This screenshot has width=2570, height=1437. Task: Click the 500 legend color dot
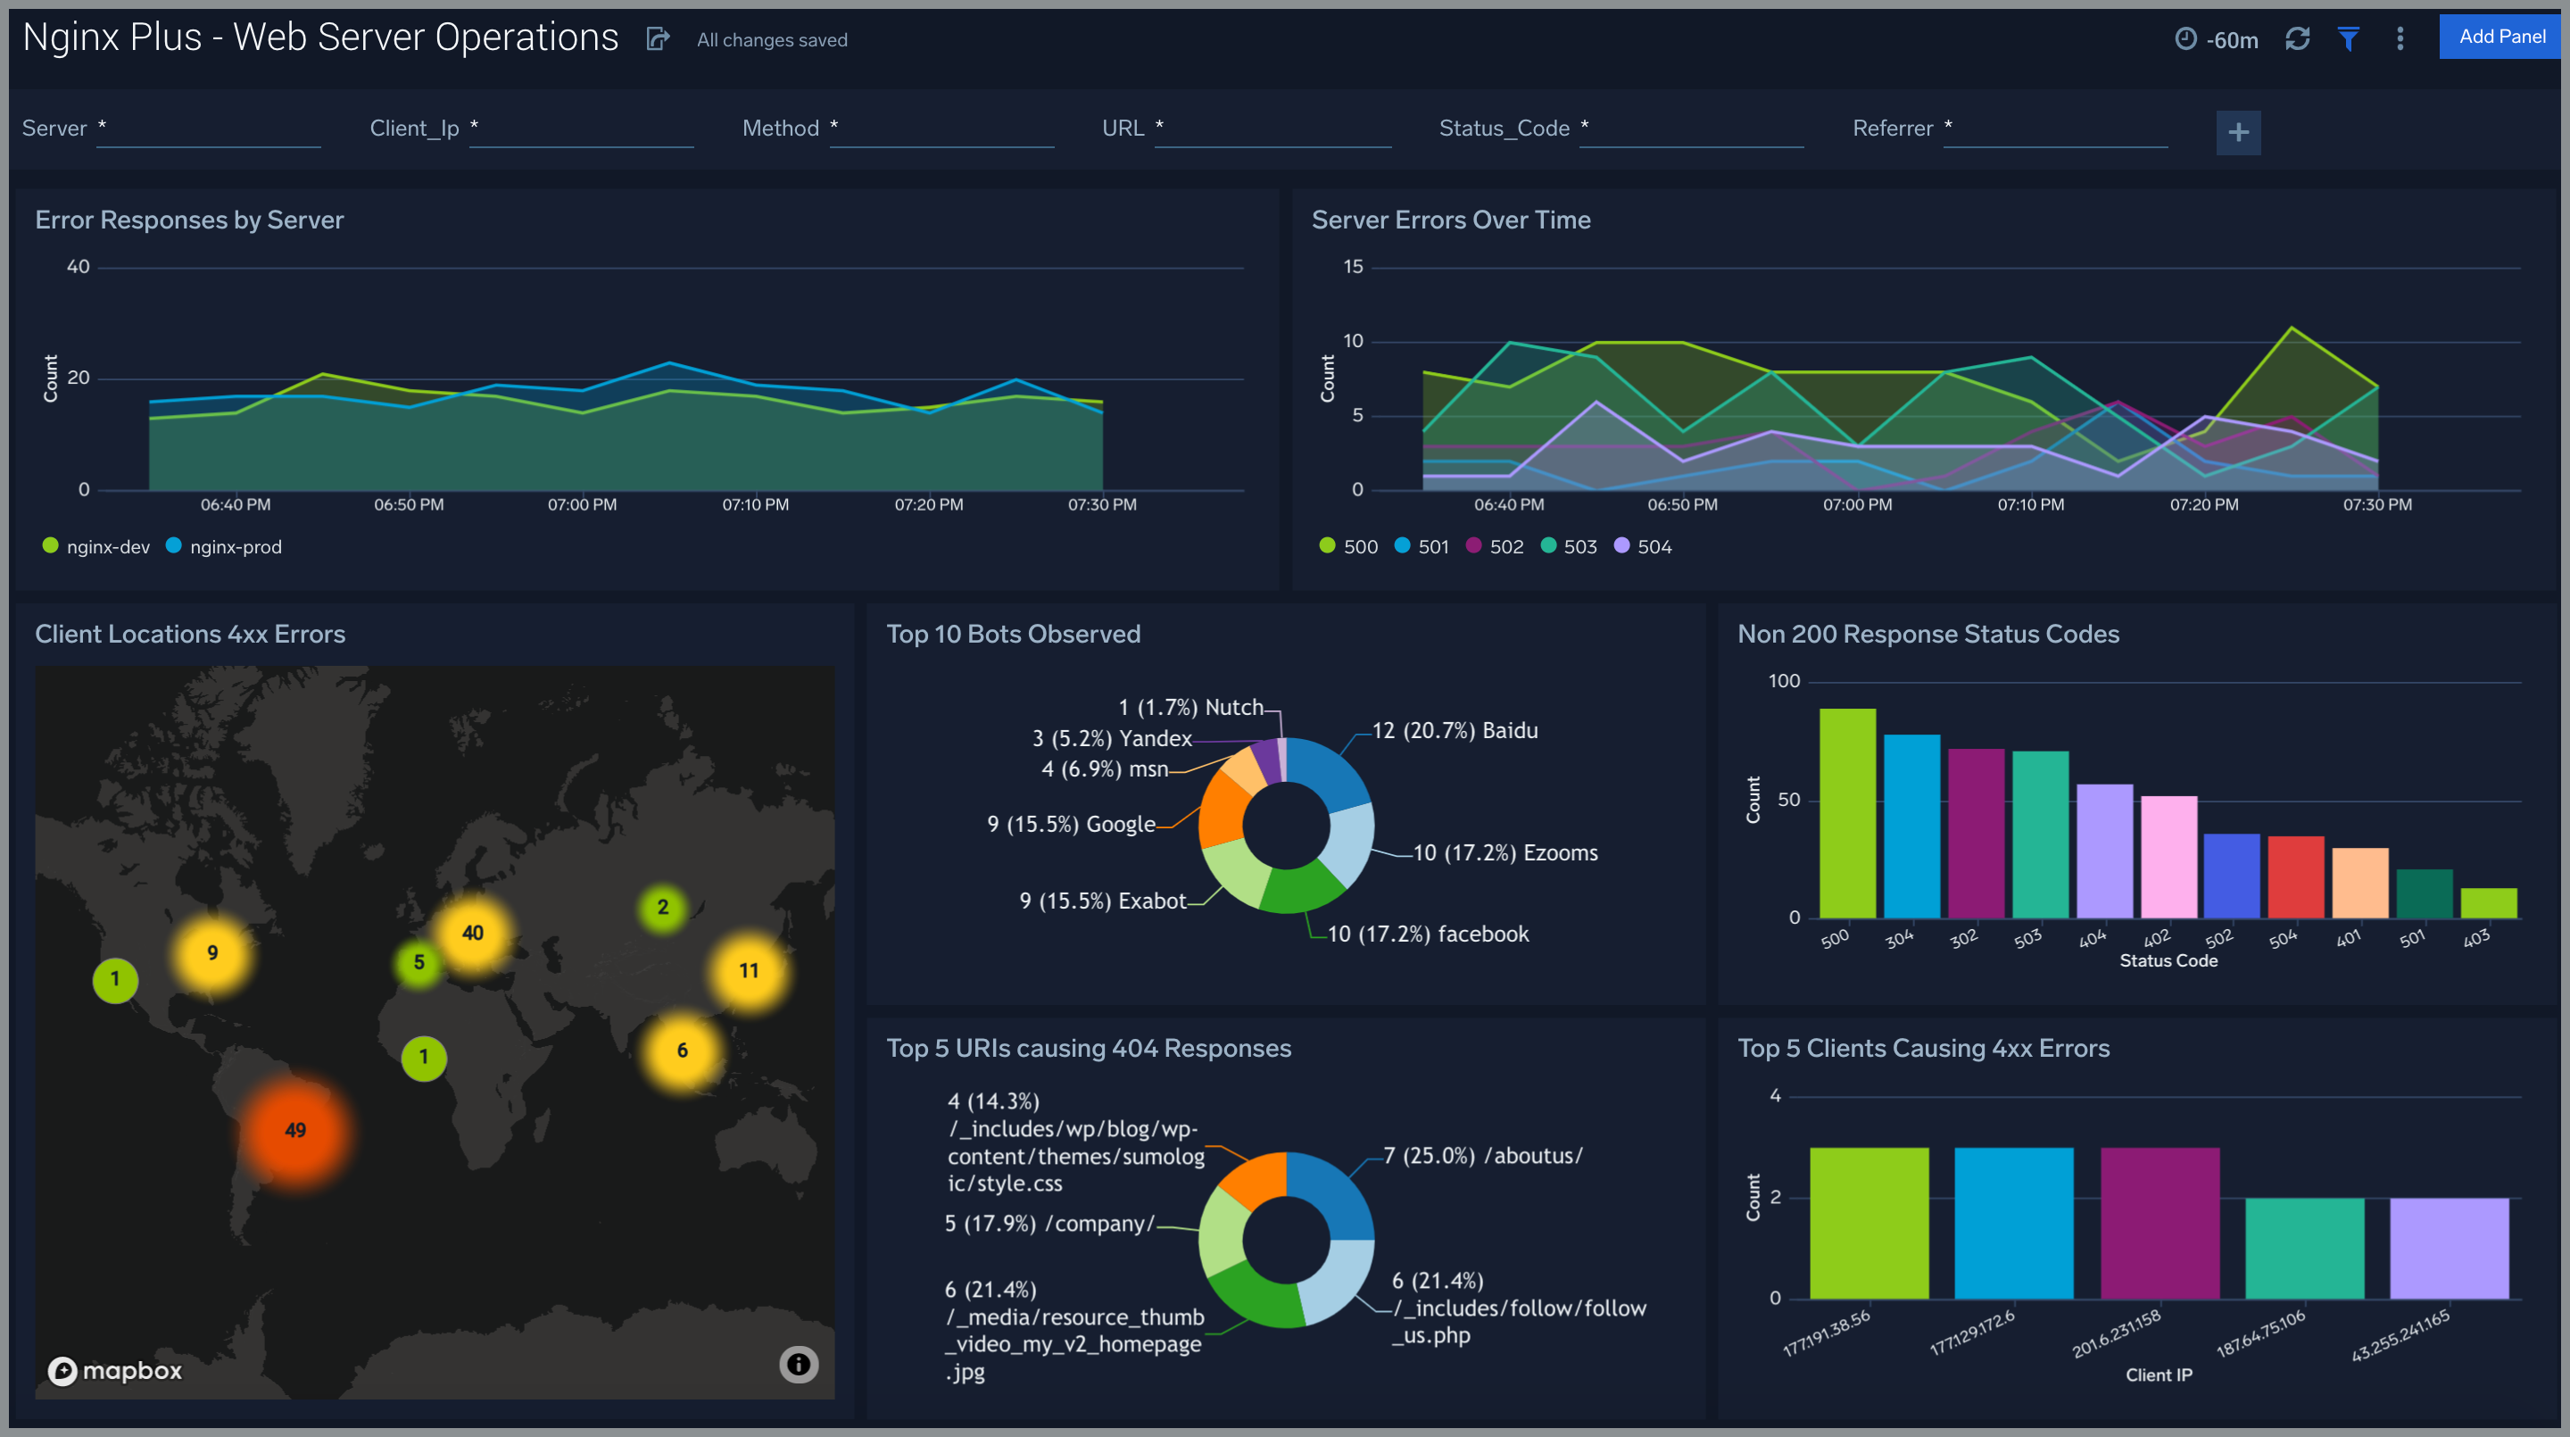(1327, 546)
